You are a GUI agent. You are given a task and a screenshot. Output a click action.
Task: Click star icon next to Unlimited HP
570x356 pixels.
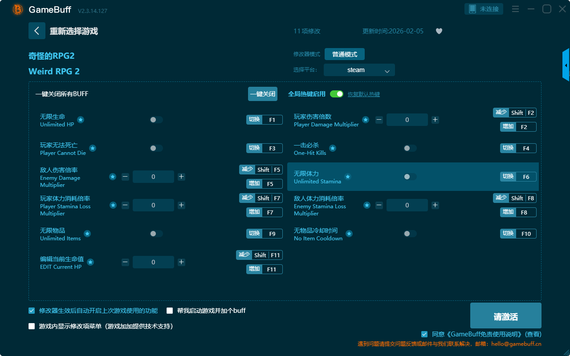[81, 120]
